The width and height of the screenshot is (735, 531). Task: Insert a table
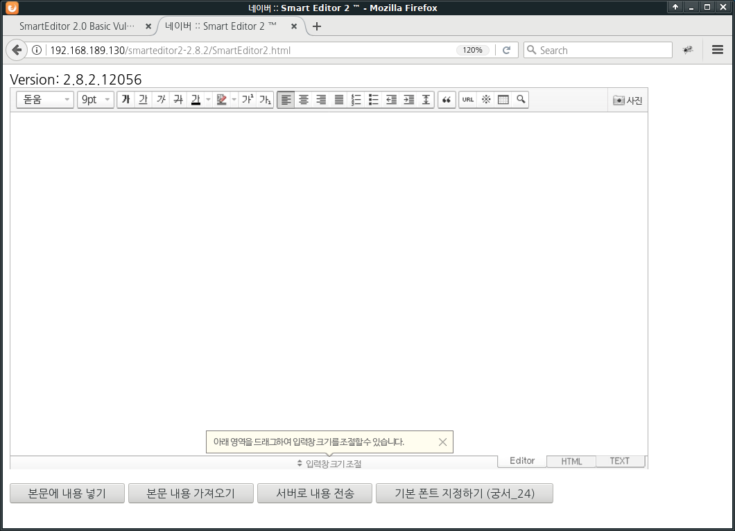[503, 99]
